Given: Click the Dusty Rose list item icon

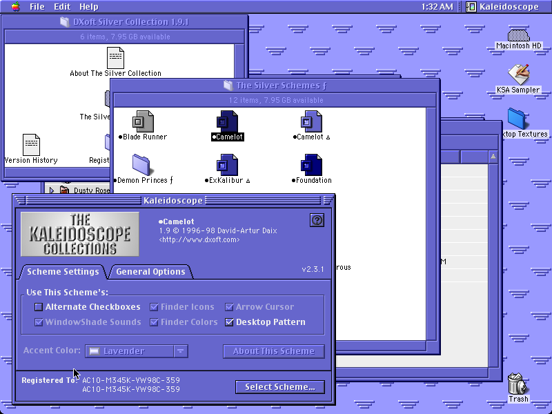Looking at the screenshot, I should click(64, 190).
